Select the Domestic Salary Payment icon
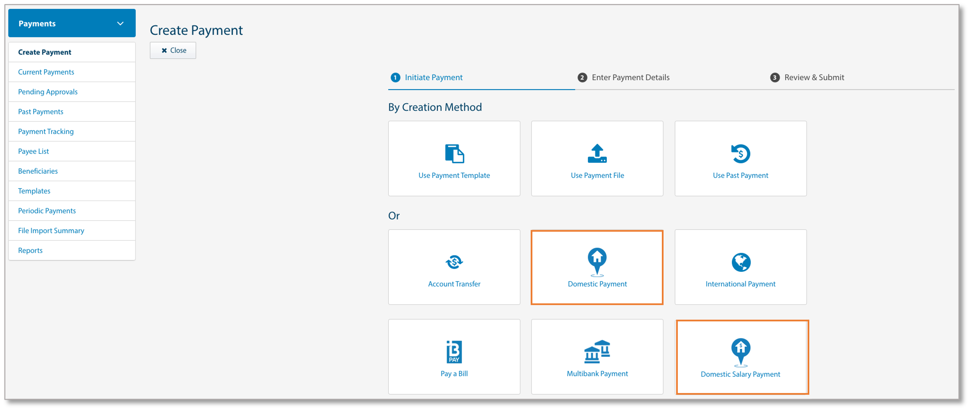The height and width of the screenshot is (411, 970). click(x=740, y=352)
